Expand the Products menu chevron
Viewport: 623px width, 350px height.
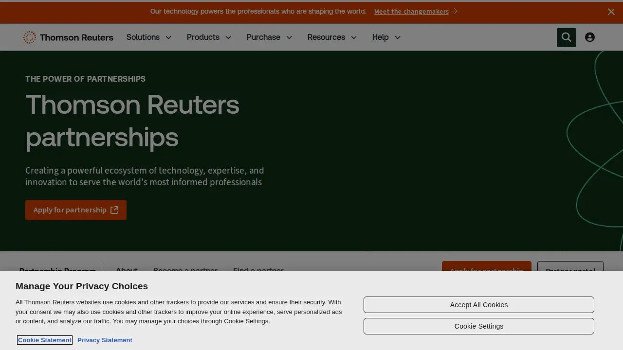[228, 37]
